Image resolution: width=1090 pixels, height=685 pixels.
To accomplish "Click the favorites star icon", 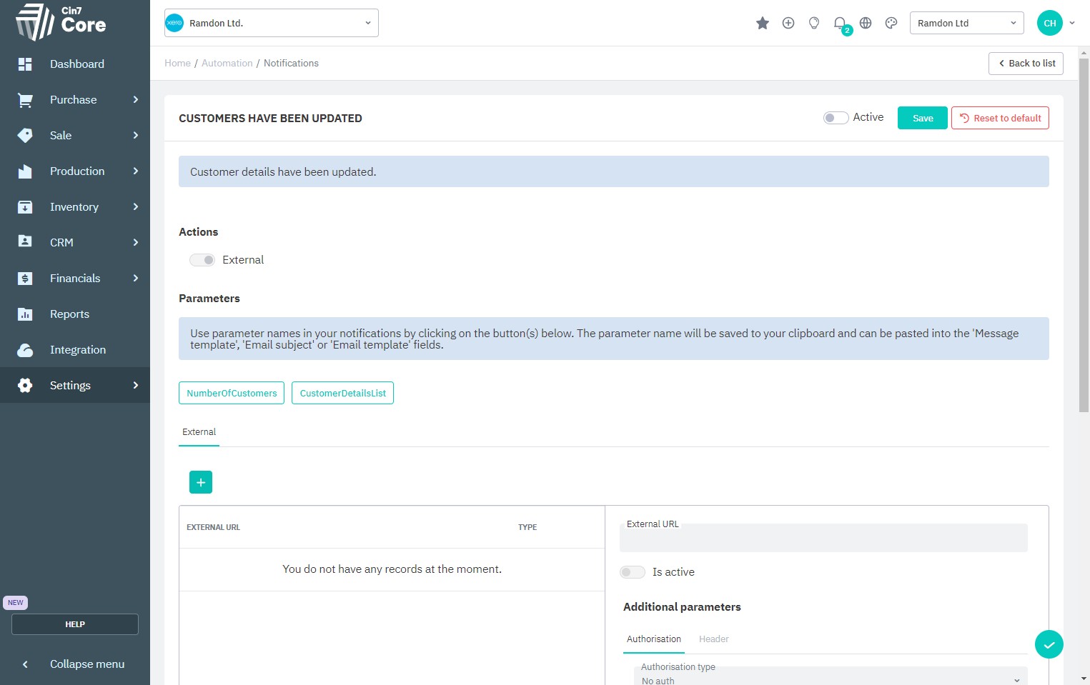I will point(762,24).
